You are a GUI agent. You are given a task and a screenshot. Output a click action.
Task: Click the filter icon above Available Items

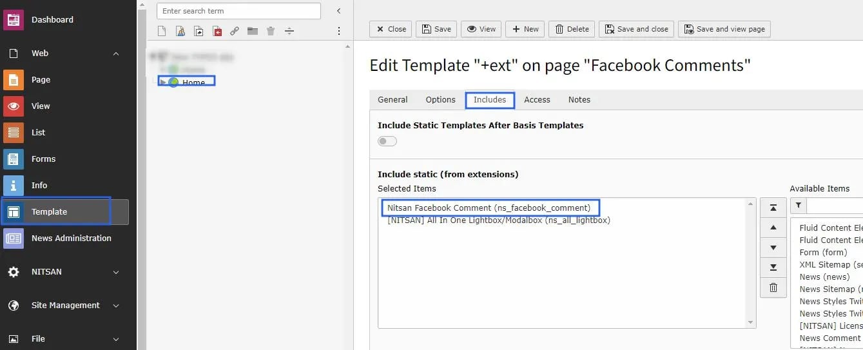click(x=798, y=206)
